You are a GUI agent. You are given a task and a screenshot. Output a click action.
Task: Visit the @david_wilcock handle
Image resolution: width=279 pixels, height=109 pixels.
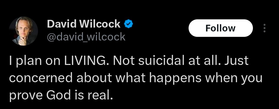click(86, 37)
